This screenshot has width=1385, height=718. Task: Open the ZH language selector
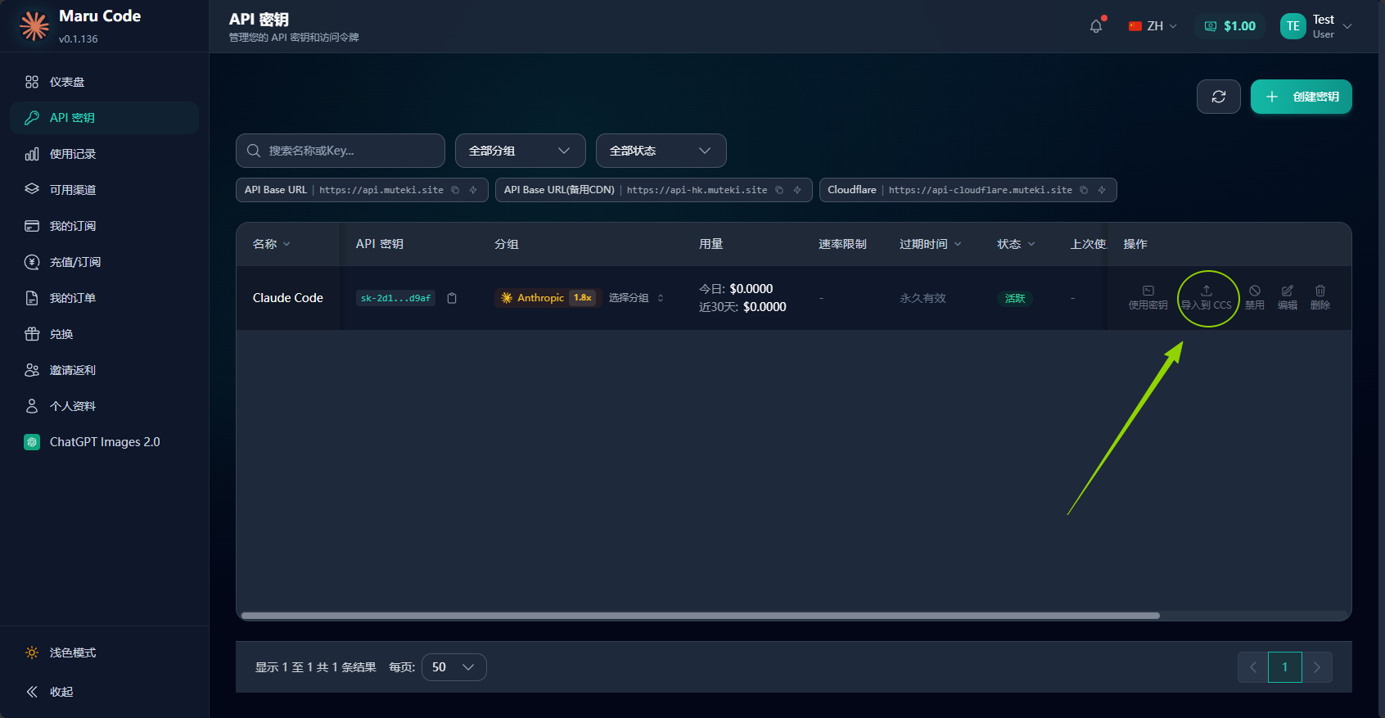click(1153, 26)
